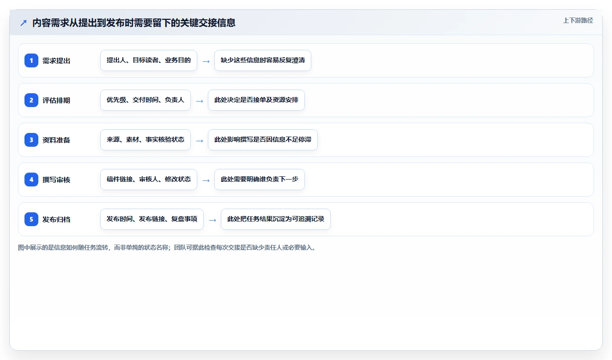Click the 此处决定是否接单及资源安排 box
The width and height of the screenshot is (612, 360).
tap(256, 100)
